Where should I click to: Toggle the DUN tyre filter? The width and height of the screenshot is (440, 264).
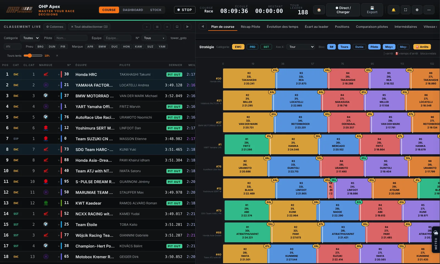point(52,46)
